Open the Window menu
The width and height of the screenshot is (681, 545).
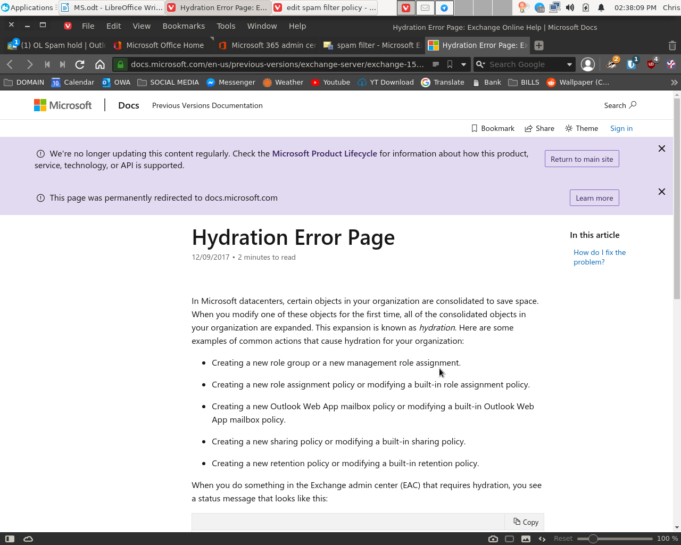tap(262, 26)
